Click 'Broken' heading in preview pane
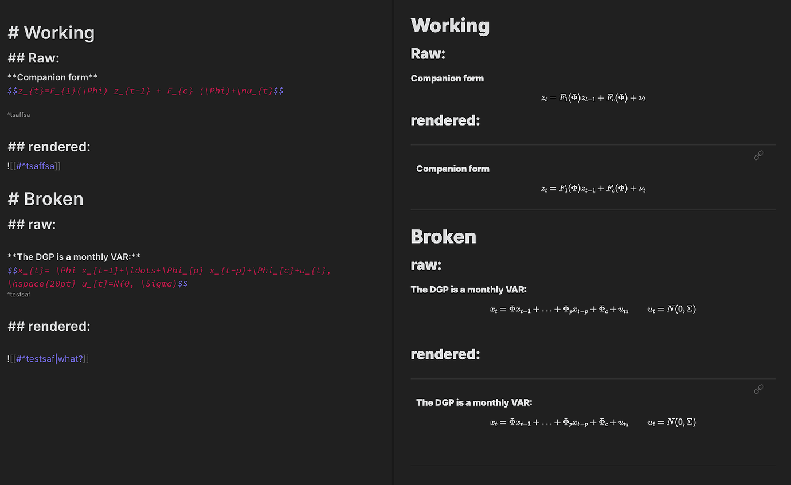The width and height of the screenshot is (791, 485). tap(444, 237)
